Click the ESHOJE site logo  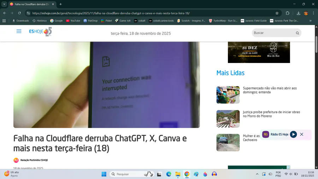40,31
